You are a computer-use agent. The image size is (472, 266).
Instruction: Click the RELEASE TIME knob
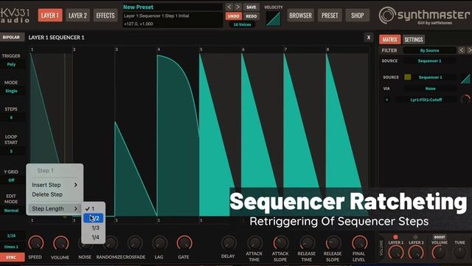tap(307, 243)
